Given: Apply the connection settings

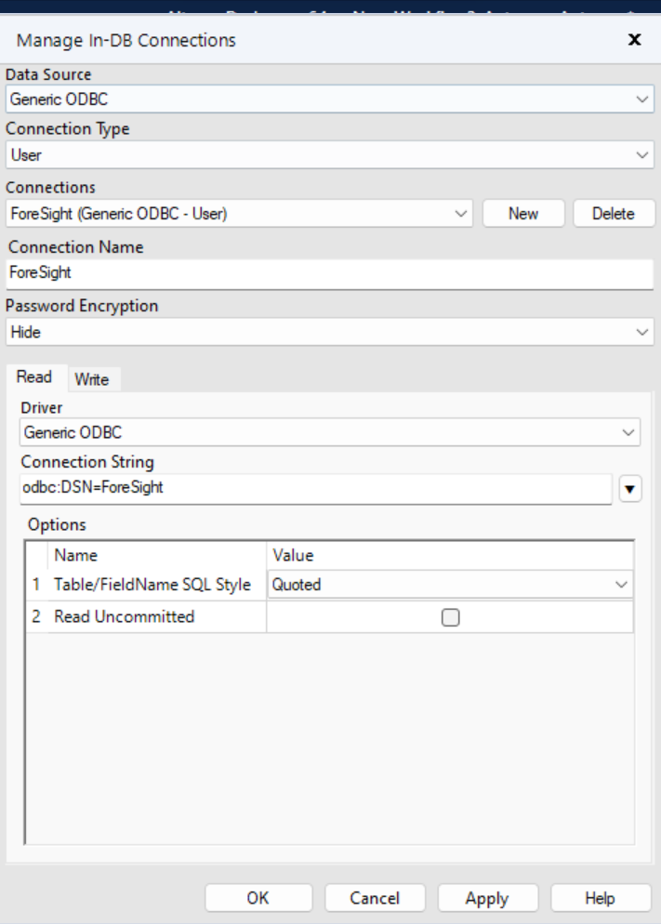Looking at the screenshot, I should coord(487,898).
